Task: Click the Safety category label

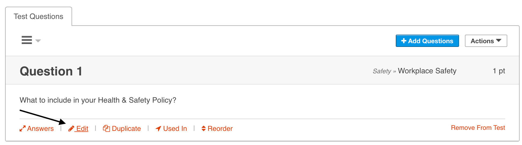Action: pyautogui.click(x=382, y=71)
